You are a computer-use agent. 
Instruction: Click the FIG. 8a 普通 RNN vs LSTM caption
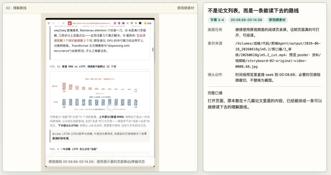[x=83, y=66]
